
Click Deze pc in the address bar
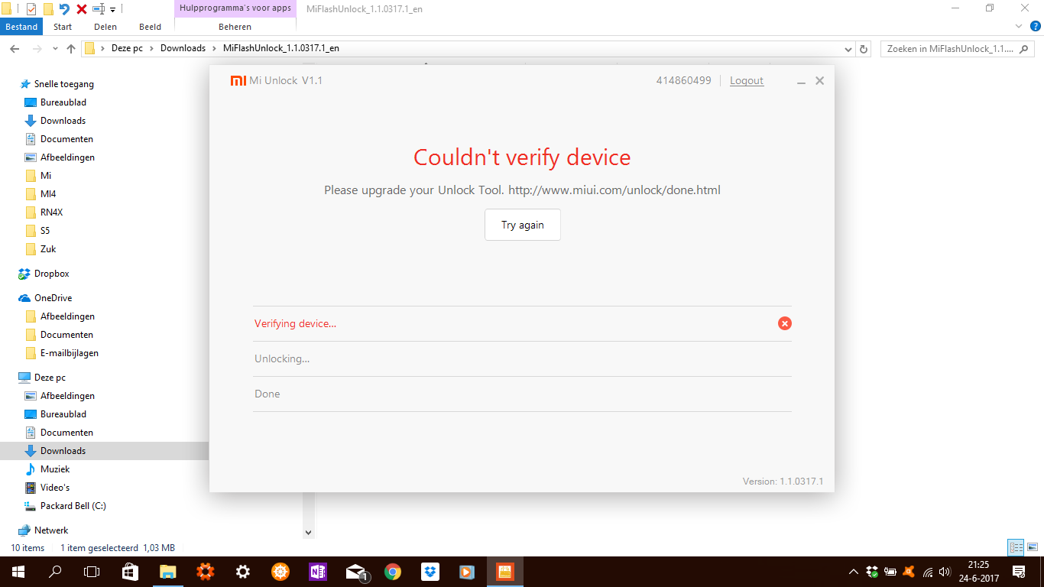pyautogui.click(x=127, y=48)
